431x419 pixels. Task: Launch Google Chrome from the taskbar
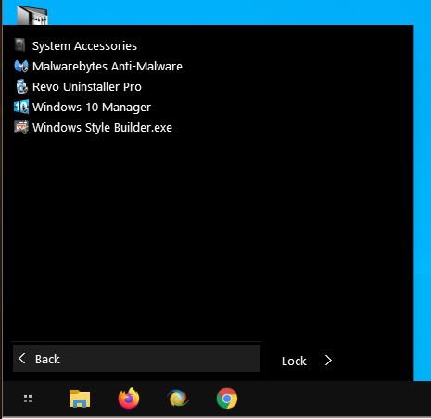tap(227, 399)
